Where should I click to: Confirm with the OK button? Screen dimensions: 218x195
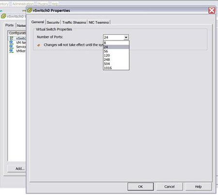tap(140, 187)
